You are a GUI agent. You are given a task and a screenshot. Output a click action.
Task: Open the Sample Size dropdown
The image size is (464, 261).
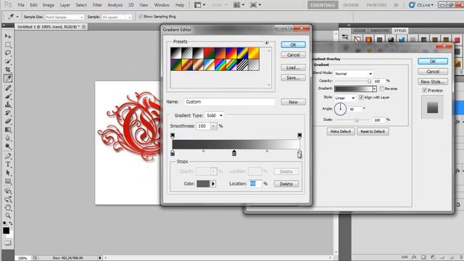pyautogui.click(x=65, y=17)
